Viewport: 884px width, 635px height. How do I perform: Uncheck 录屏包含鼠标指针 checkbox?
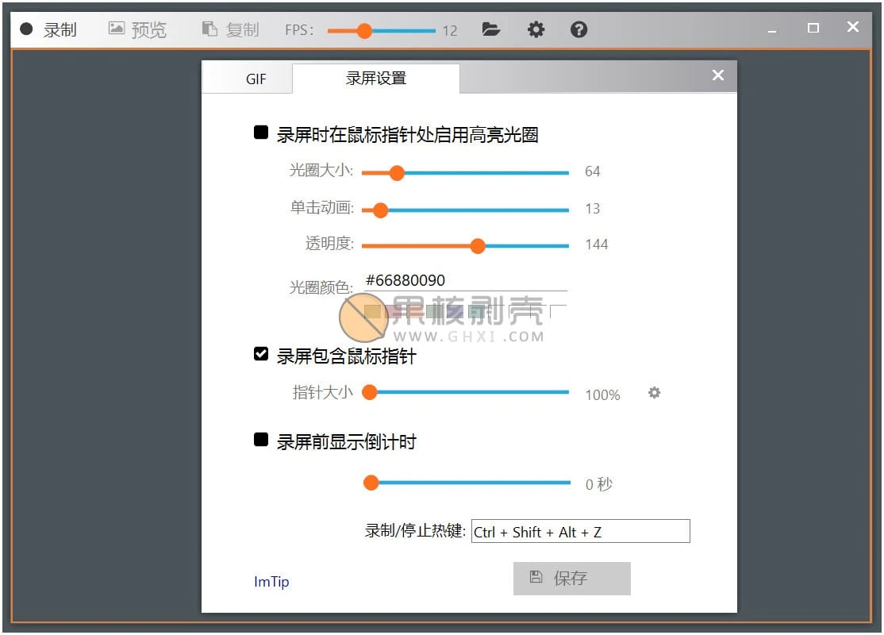(261, 354)
